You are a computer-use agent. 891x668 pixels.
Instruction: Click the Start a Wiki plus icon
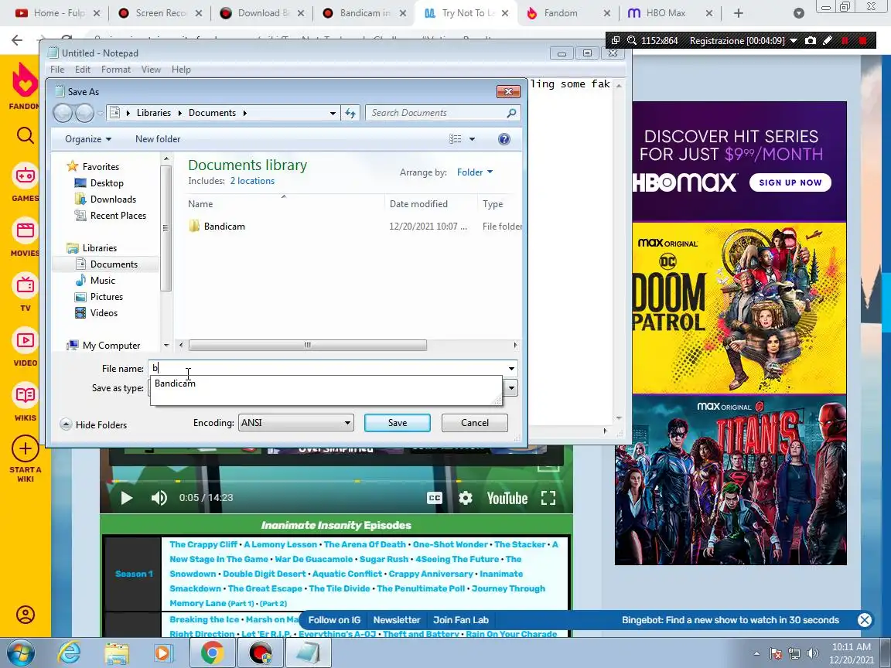[25, 448]
